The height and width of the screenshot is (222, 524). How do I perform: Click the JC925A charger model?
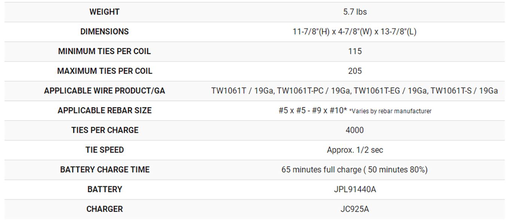click(x=354, y=209)
